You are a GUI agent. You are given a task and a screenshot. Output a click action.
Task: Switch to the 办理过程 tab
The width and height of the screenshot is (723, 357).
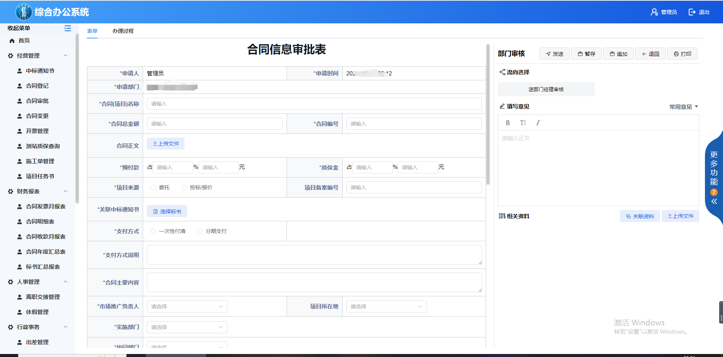click(x=123, y=31)
